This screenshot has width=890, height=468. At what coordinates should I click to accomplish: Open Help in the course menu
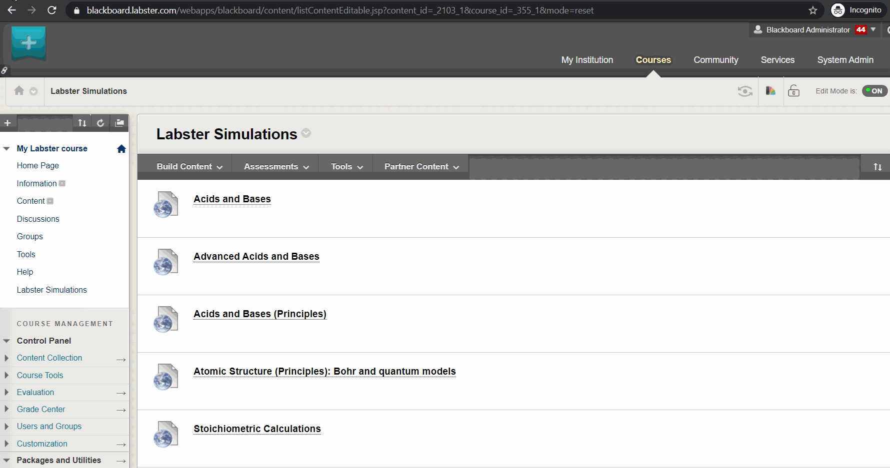[x=24, y=272]
